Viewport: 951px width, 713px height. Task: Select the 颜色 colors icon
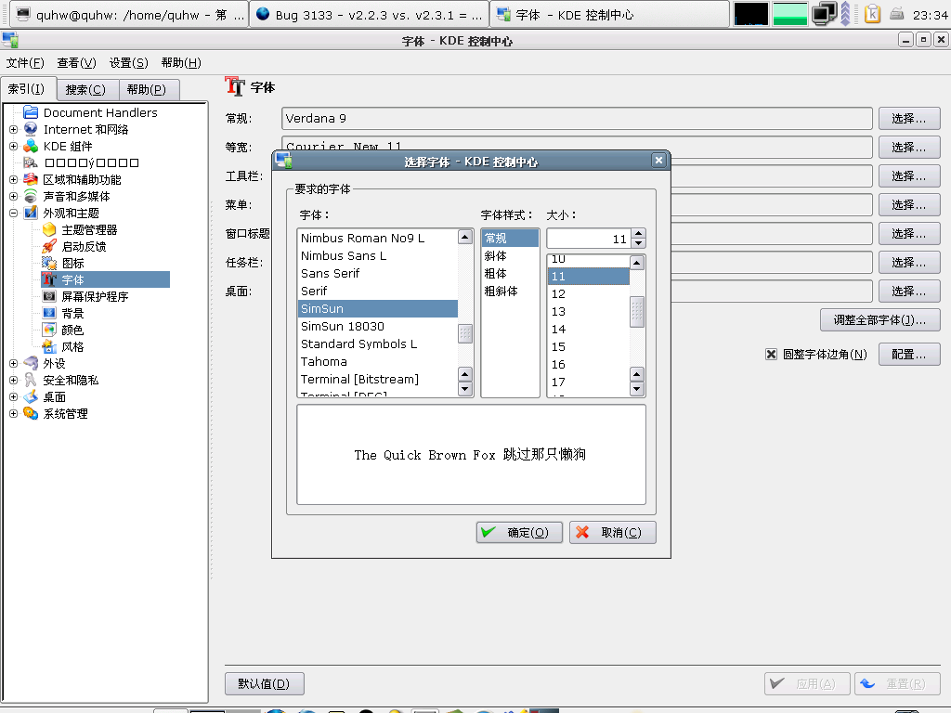49,330
